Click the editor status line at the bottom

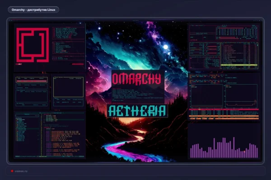(50, 157)
